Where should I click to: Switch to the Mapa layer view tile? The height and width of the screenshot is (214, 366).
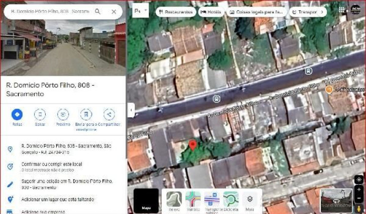click(146, 201)
